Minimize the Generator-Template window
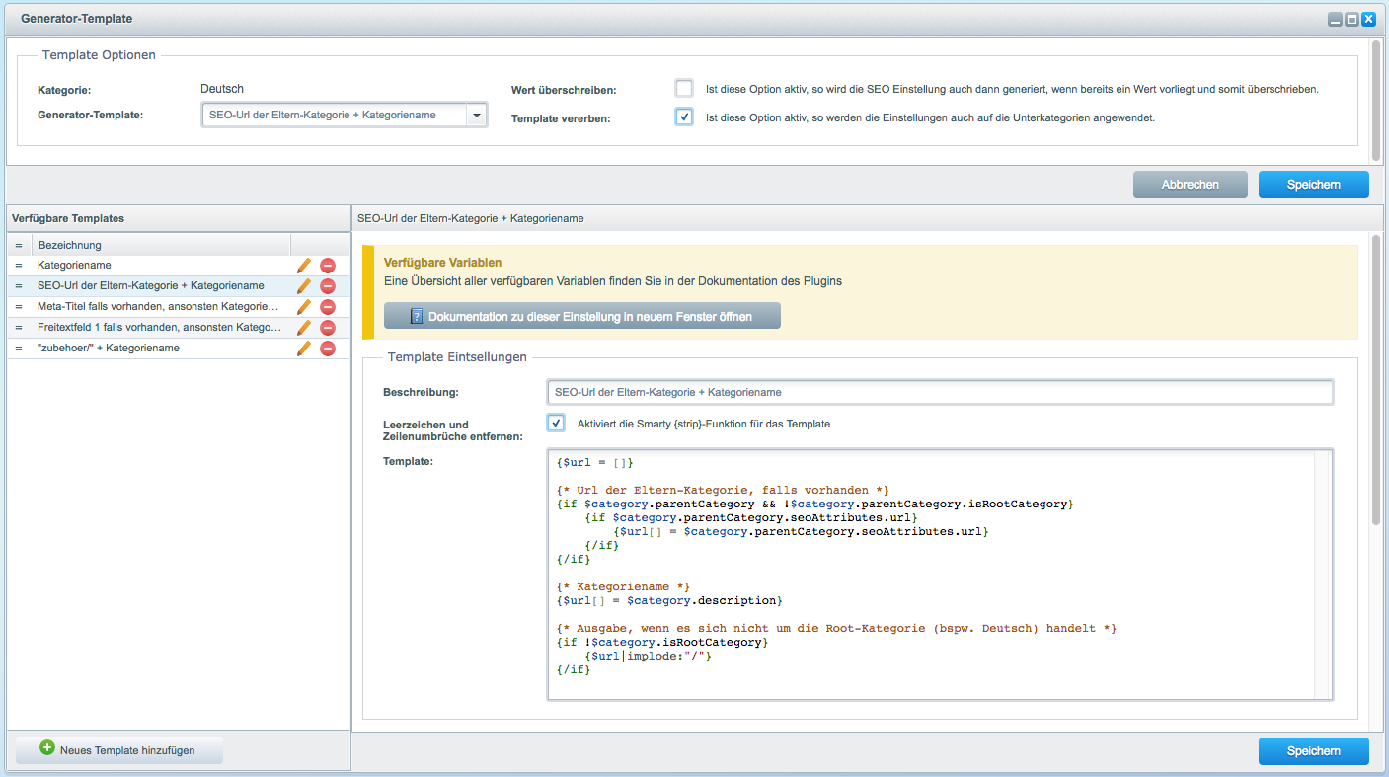The image size is (1389, 777). click(x=1335, y=19)
